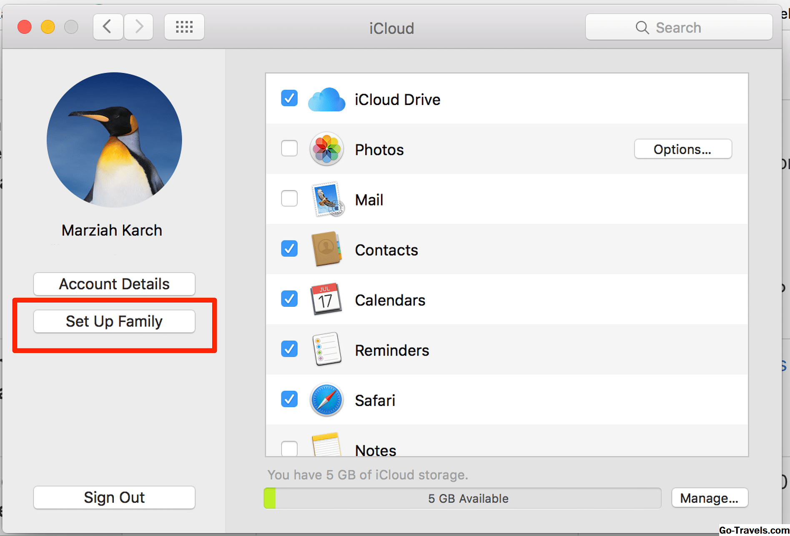
Task: Click the Mail stamp icon
Action: coord(327,199)
